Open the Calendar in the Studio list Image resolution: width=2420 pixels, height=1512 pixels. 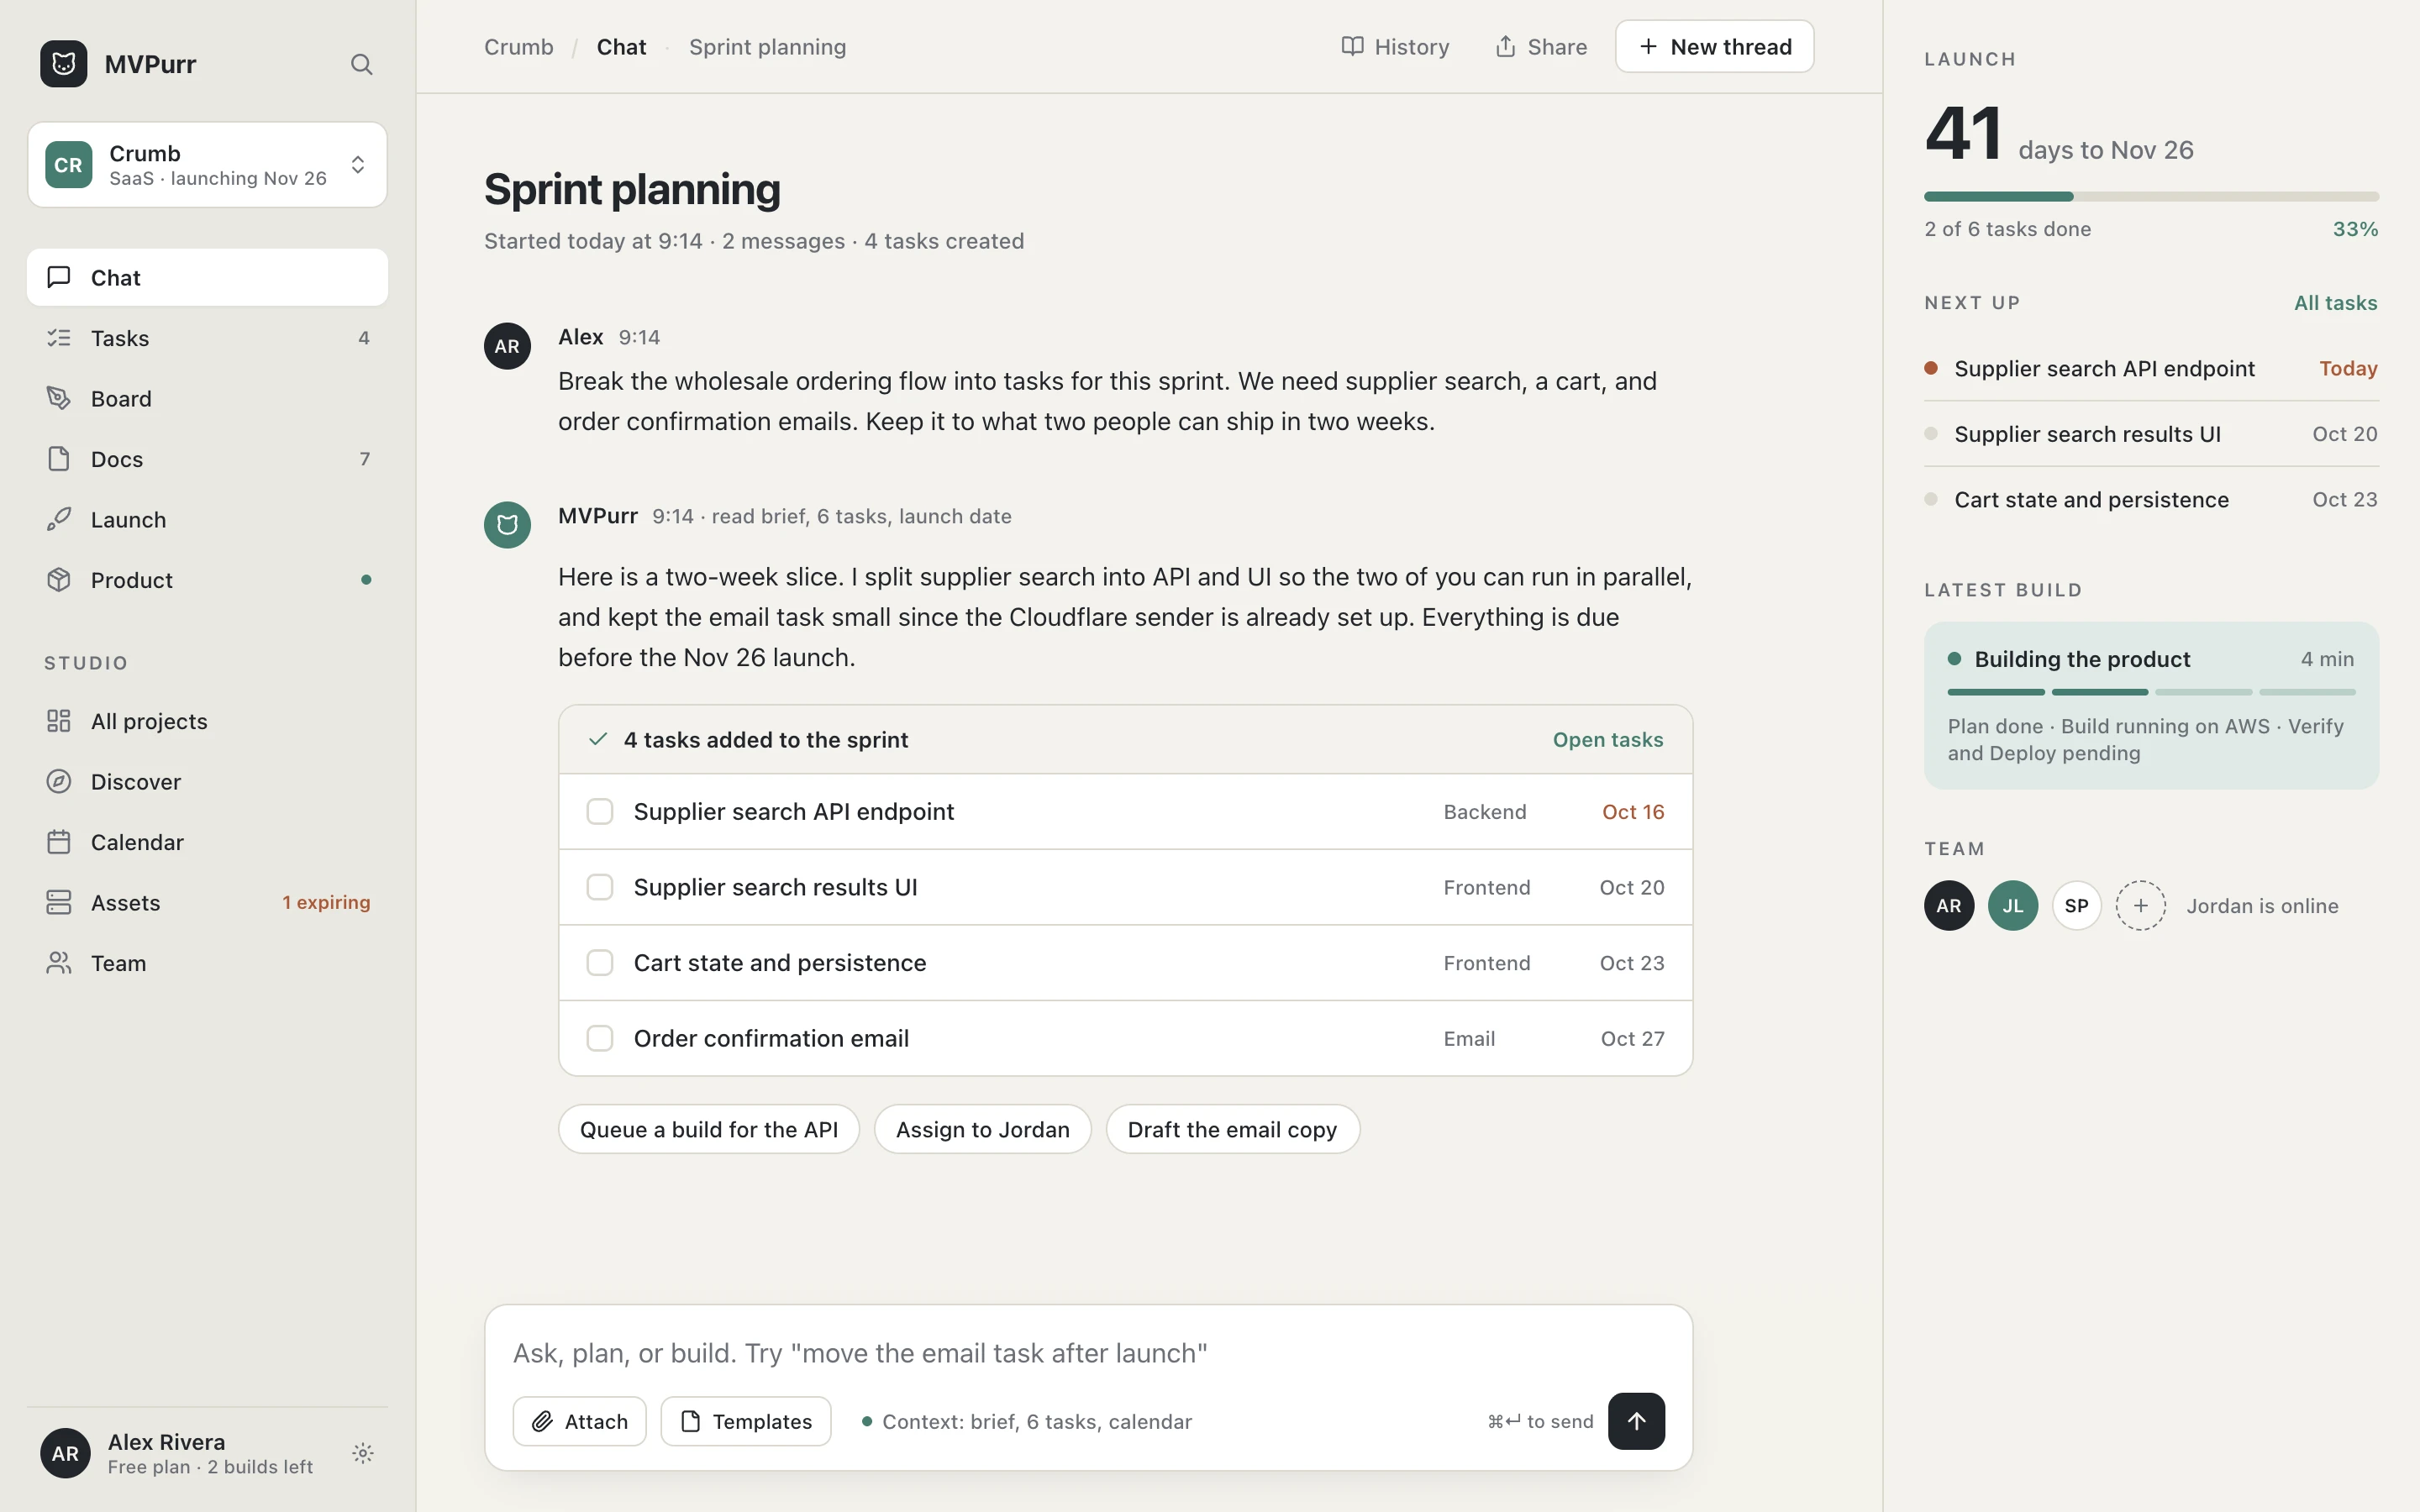click(207, 842)
